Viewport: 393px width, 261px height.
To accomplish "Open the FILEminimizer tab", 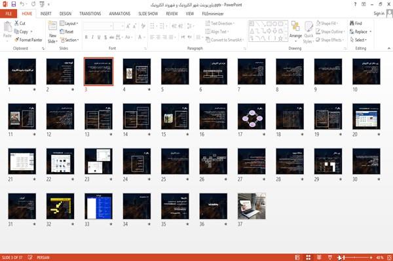I will [x=213, y=14].
